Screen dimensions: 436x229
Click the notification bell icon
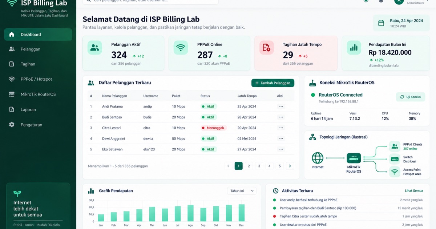coord(381,1)
